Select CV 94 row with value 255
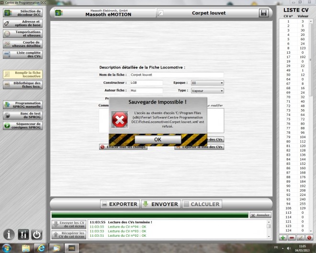The image size is (316, 253). [x=294, y=204]
